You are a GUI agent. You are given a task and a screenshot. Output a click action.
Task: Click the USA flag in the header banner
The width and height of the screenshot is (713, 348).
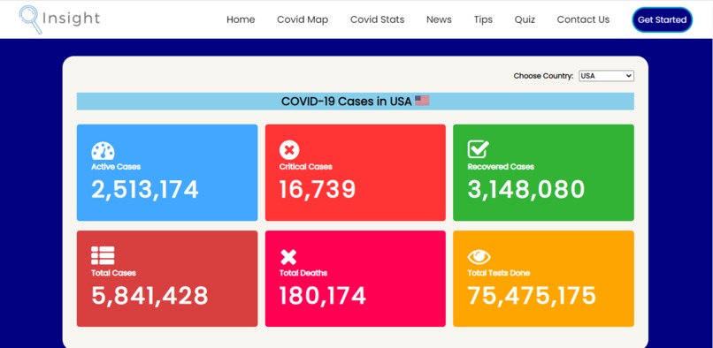coord(422,101)
